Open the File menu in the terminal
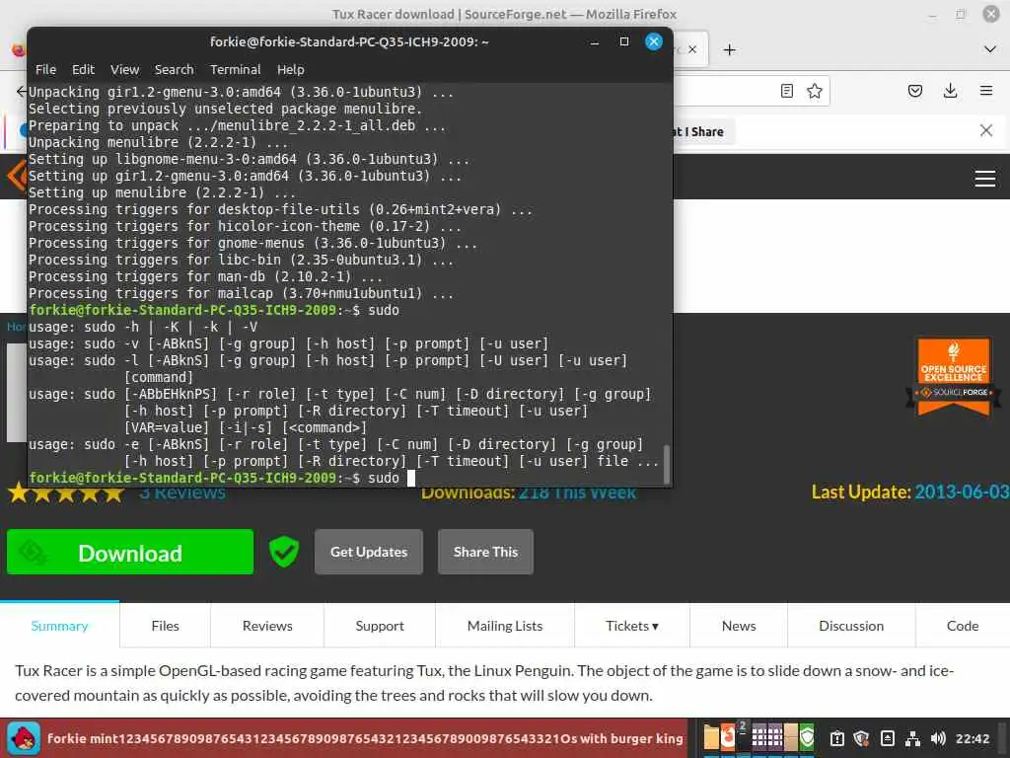The image size is (1010, 758). coord(45,70)
